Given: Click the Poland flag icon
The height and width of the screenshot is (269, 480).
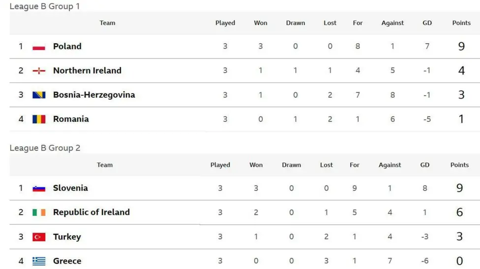Looking at the screenshot, I should (39, 46).
